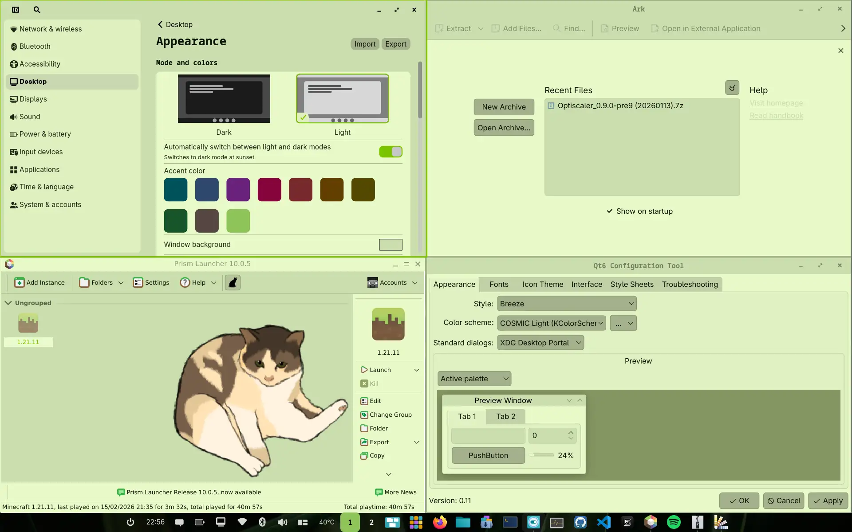Click the clear recent files icon in Ark
The width and height of the screenshot is (852, 532).
click(x=732, y=88)
